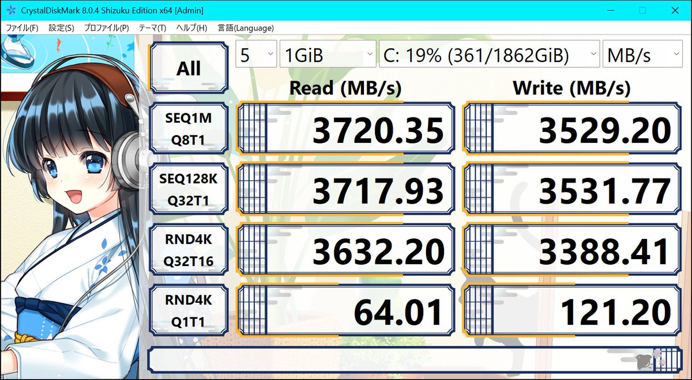The image size is (692, 380).
Task: Click the empty comment field at the bottom
Action: [x=415, y=360]
